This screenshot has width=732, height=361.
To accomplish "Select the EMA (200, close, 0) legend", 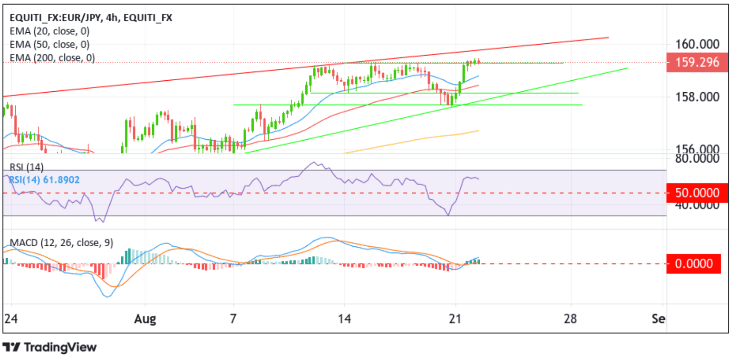I will pyautogui.click(x=52, y=58).
